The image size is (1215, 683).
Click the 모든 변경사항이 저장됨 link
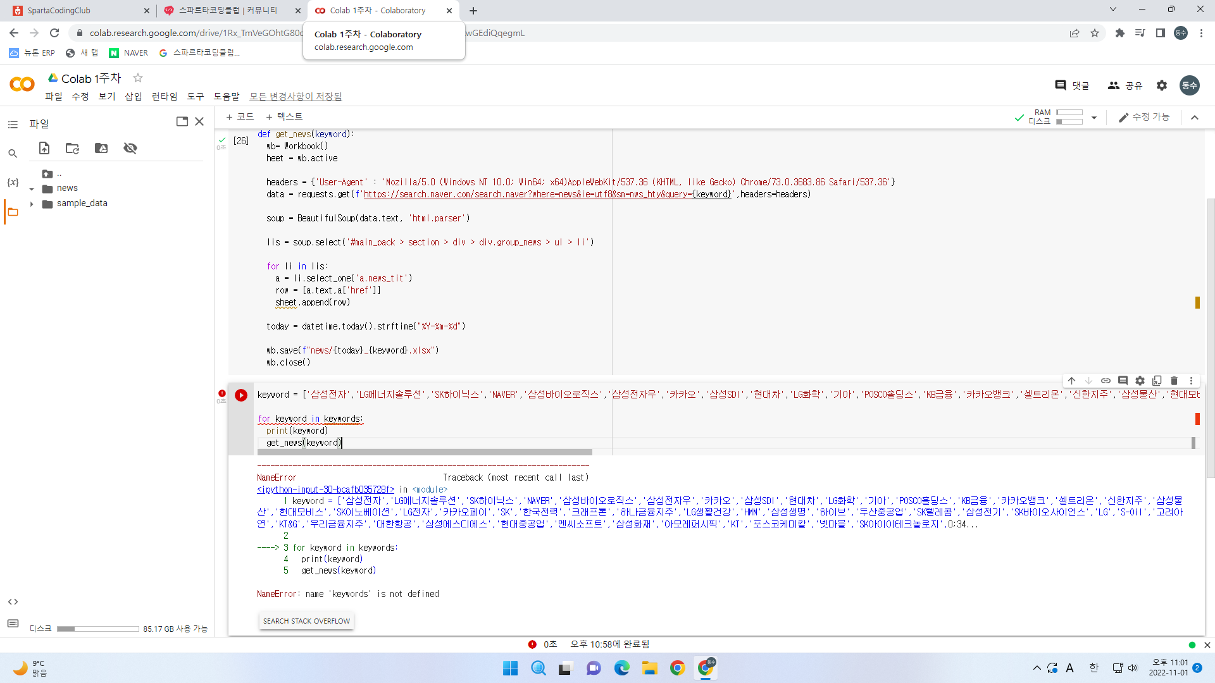(x=296, y=96)
